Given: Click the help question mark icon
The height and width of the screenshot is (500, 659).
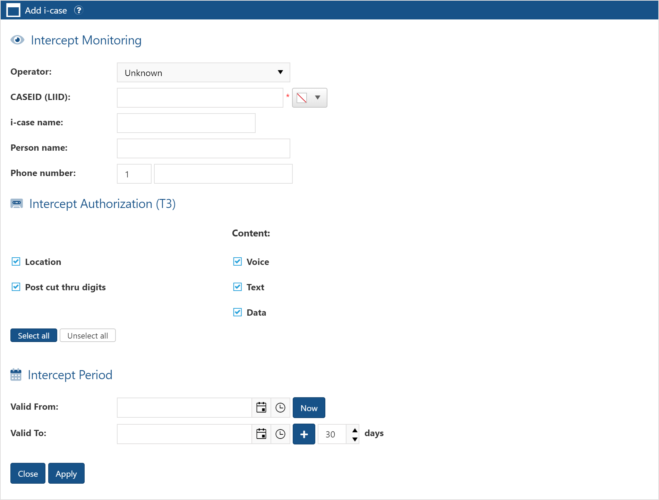Looking at the screenshot, I should [79, 10].
